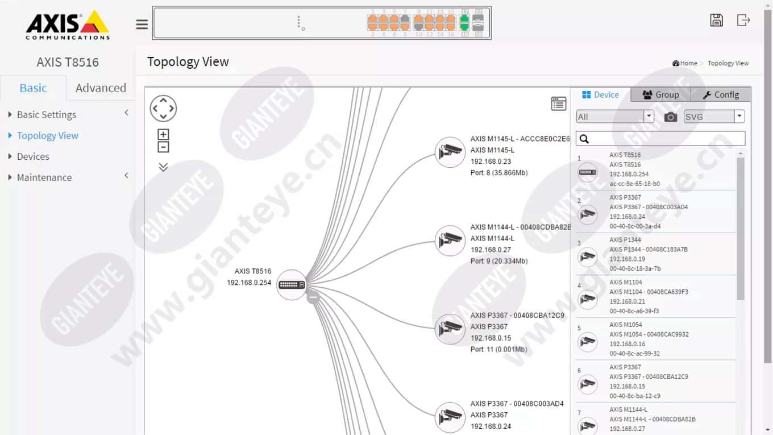Take a topology snapshot with the camera icon
Screen dimensions: 773x435
(671, 117)
